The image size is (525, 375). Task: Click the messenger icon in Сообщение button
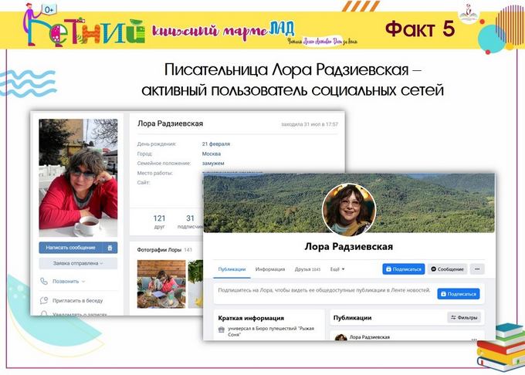click(433, 269)
